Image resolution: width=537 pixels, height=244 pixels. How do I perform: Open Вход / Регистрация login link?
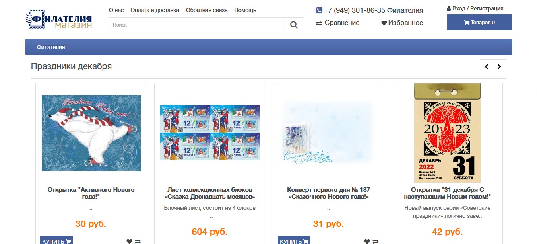coord(475,8)
